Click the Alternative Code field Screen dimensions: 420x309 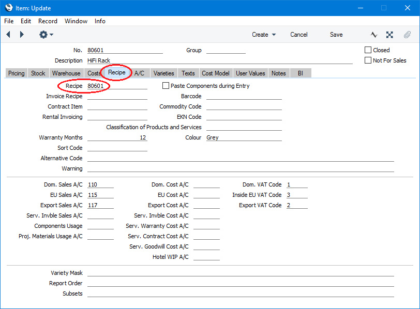click(x=241, y=158)
